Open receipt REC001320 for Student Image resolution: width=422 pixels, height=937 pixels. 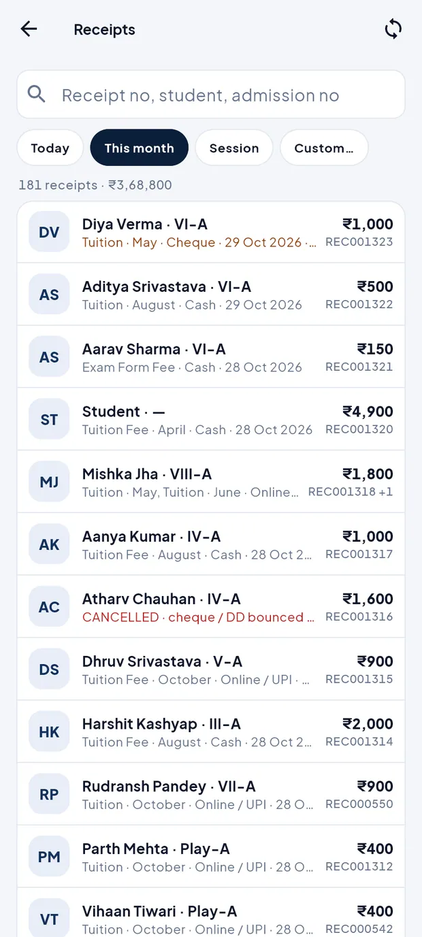(x=211, y=420)
